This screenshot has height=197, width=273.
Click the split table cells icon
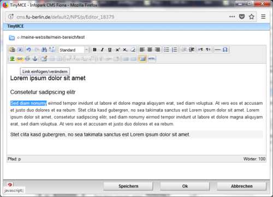pyautogui.click(x=126, y=59)
